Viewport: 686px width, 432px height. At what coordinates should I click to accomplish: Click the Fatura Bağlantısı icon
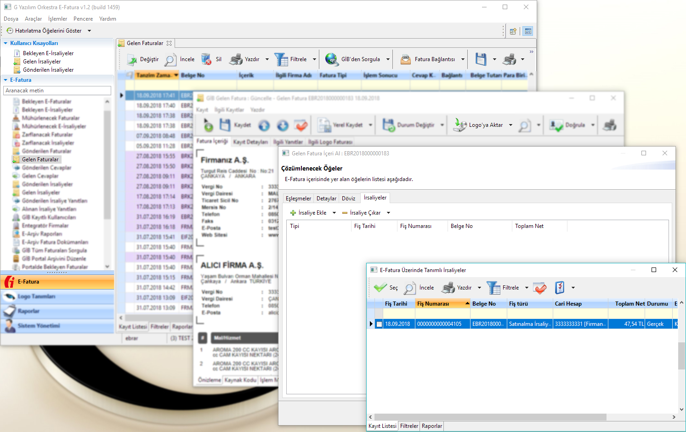pyautogui.click(x=406, y=59)
